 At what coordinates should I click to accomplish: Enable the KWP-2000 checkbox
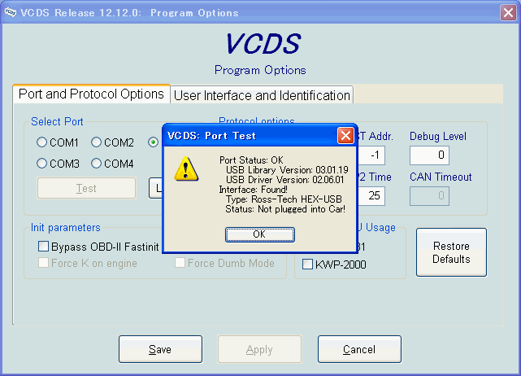pos(307,265)
